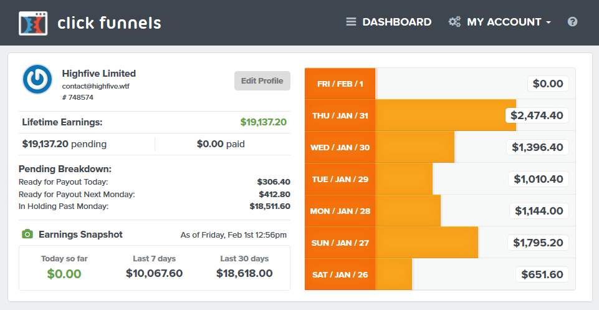Click the hamburger icon beside Dashboard
599x310 pixels.
click(x=352, y=22)
